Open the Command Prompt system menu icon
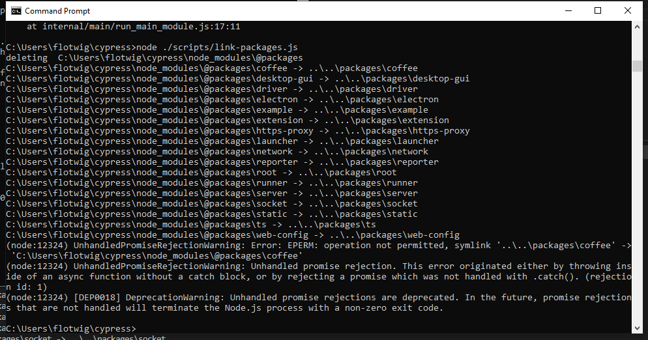648x340 pixels. point(16,10)
